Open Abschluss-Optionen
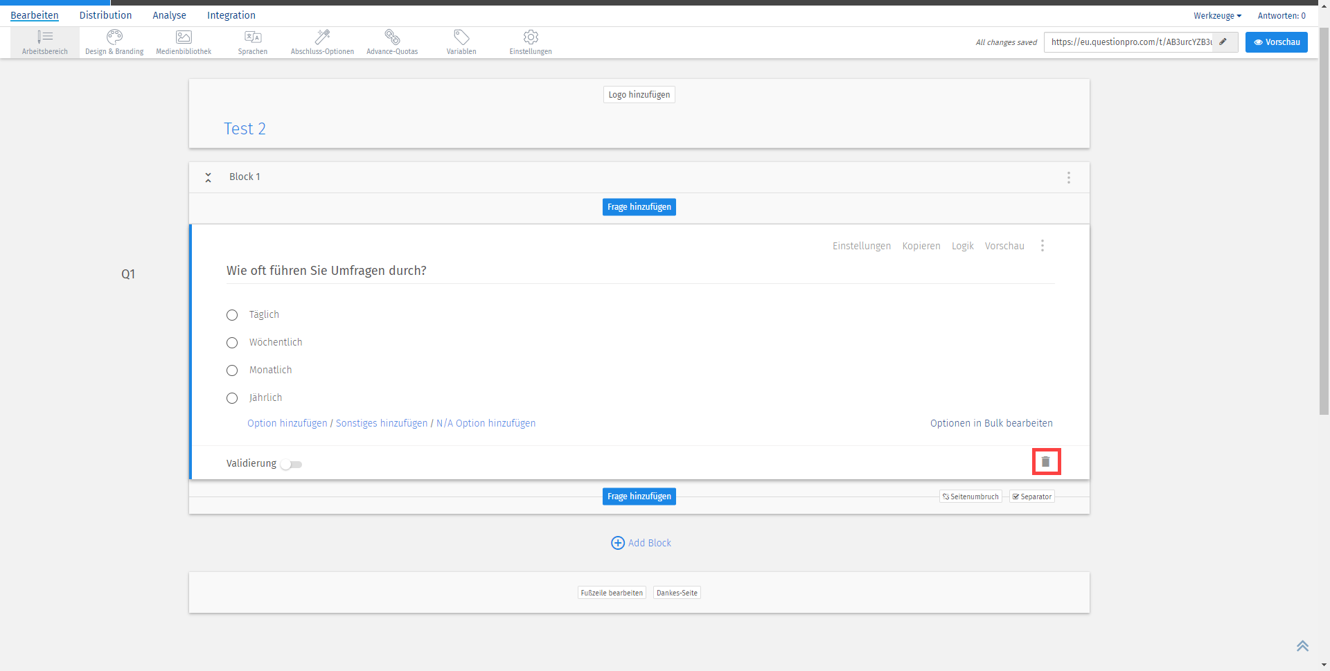Screen dimensions: 1330x671 pyautogui.click(x=321, y=42)
